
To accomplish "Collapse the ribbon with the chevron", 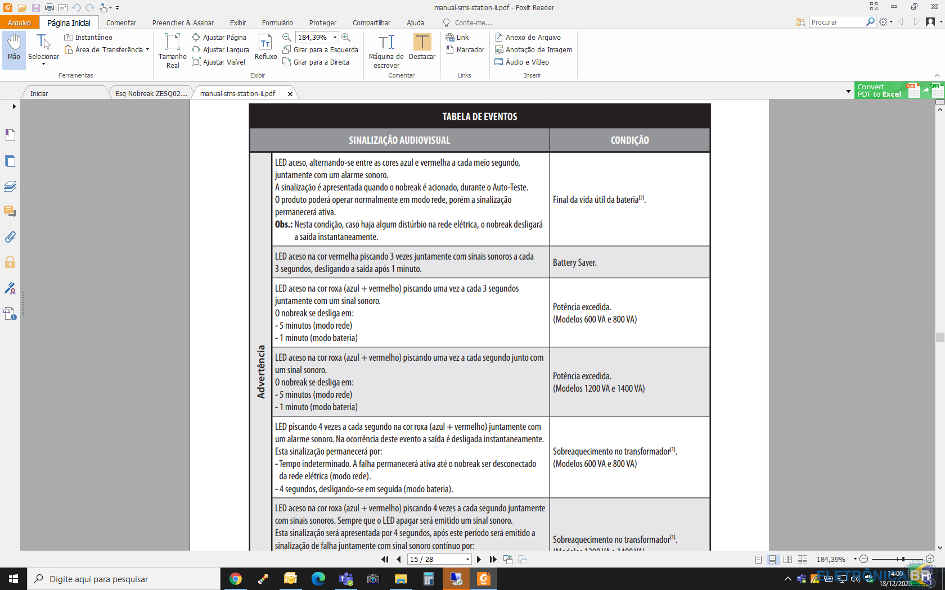I will (x=937, y=75).
